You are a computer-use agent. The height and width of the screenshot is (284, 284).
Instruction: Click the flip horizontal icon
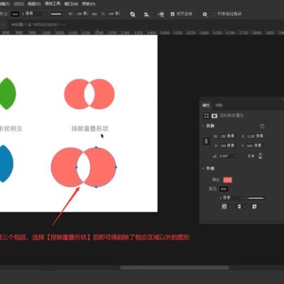pos(251,156)
